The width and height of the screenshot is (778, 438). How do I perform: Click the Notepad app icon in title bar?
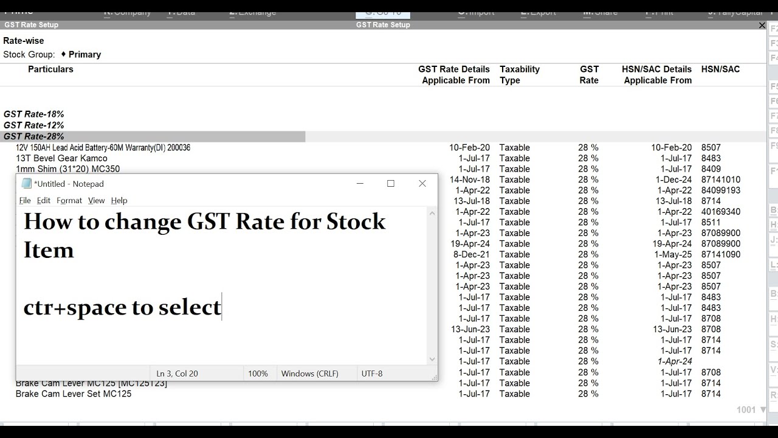(x=26, y=184)
